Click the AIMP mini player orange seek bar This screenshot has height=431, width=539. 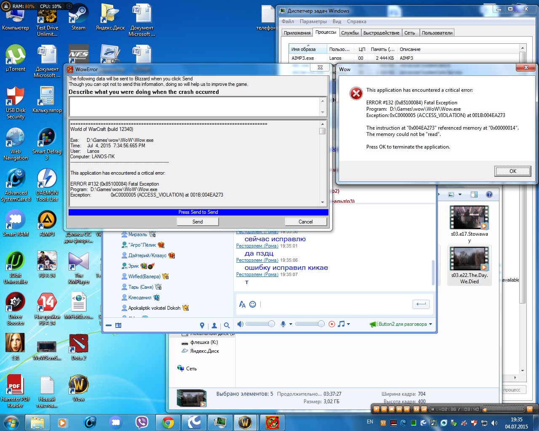(504, 410)
